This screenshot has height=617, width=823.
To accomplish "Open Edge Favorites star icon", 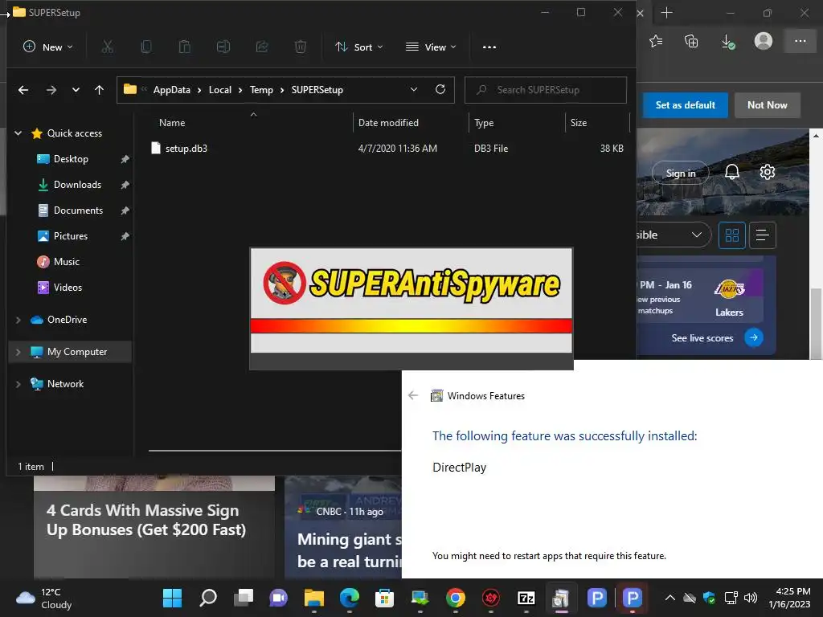I will (656, 41).
